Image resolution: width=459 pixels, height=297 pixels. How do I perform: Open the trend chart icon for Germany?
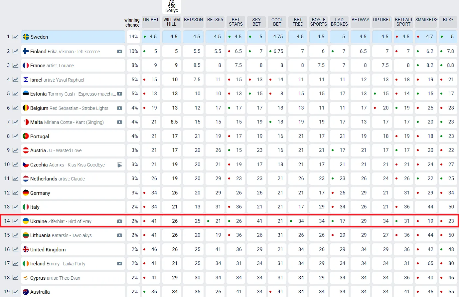(x=15, y=193)
